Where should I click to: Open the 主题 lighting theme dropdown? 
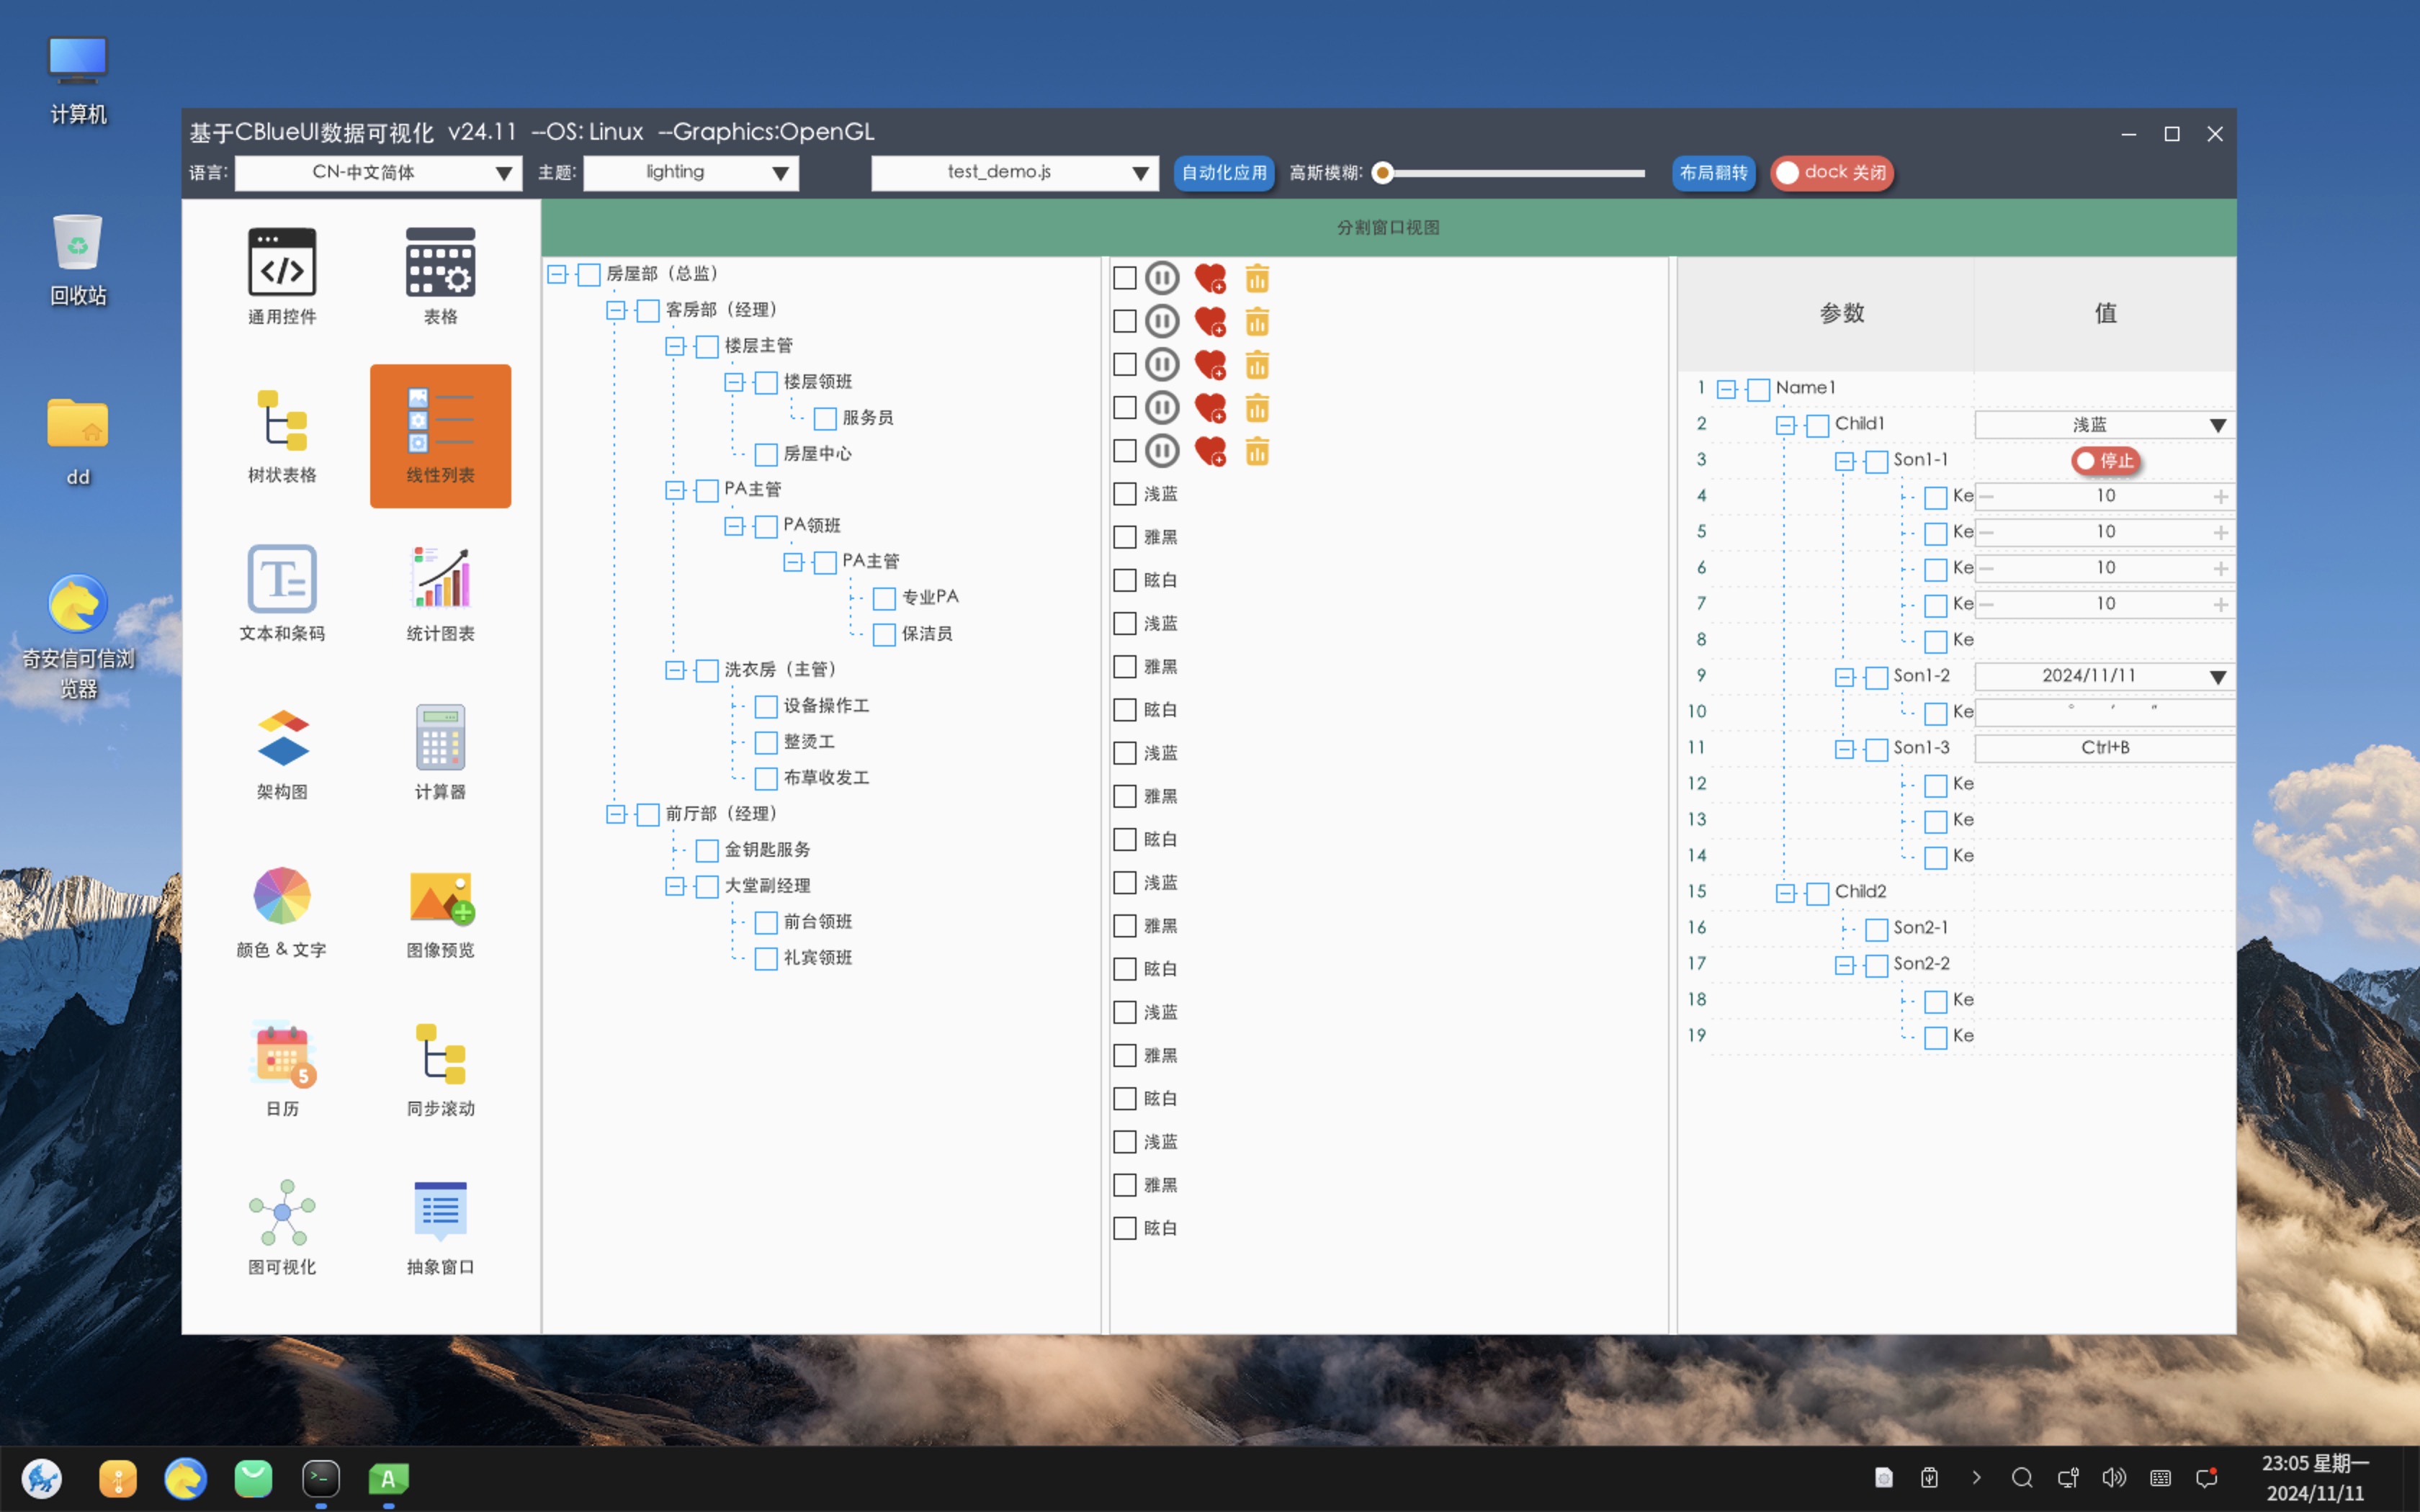[691, 173]
